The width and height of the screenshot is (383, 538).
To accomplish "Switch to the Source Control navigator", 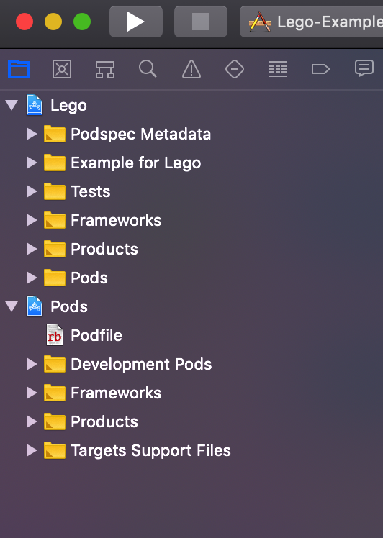I will pos(62,69).
